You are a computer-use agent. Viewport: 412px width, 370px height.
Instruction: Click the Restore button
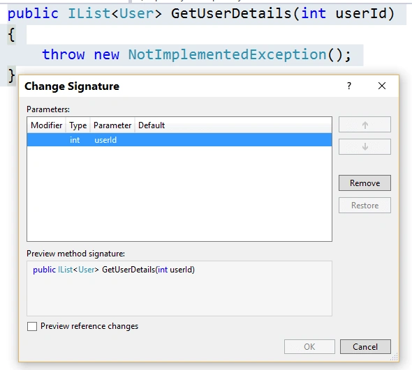point(365,206)
